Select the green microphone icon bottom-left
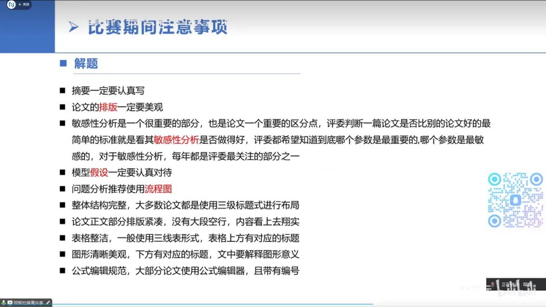 pyautogui.click(x=3, y=302)
